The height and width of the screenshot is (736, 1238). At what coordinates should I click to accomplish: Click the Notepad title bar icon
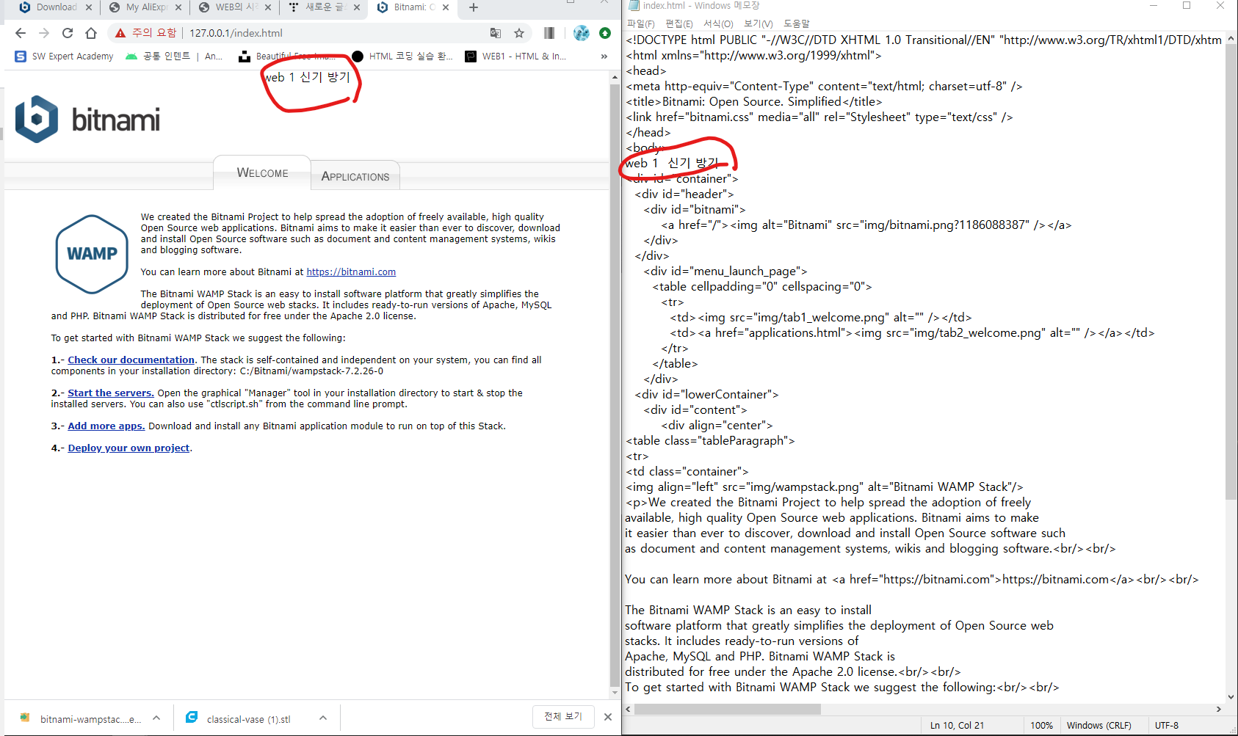pyautogui.click(x=634, y=6)
